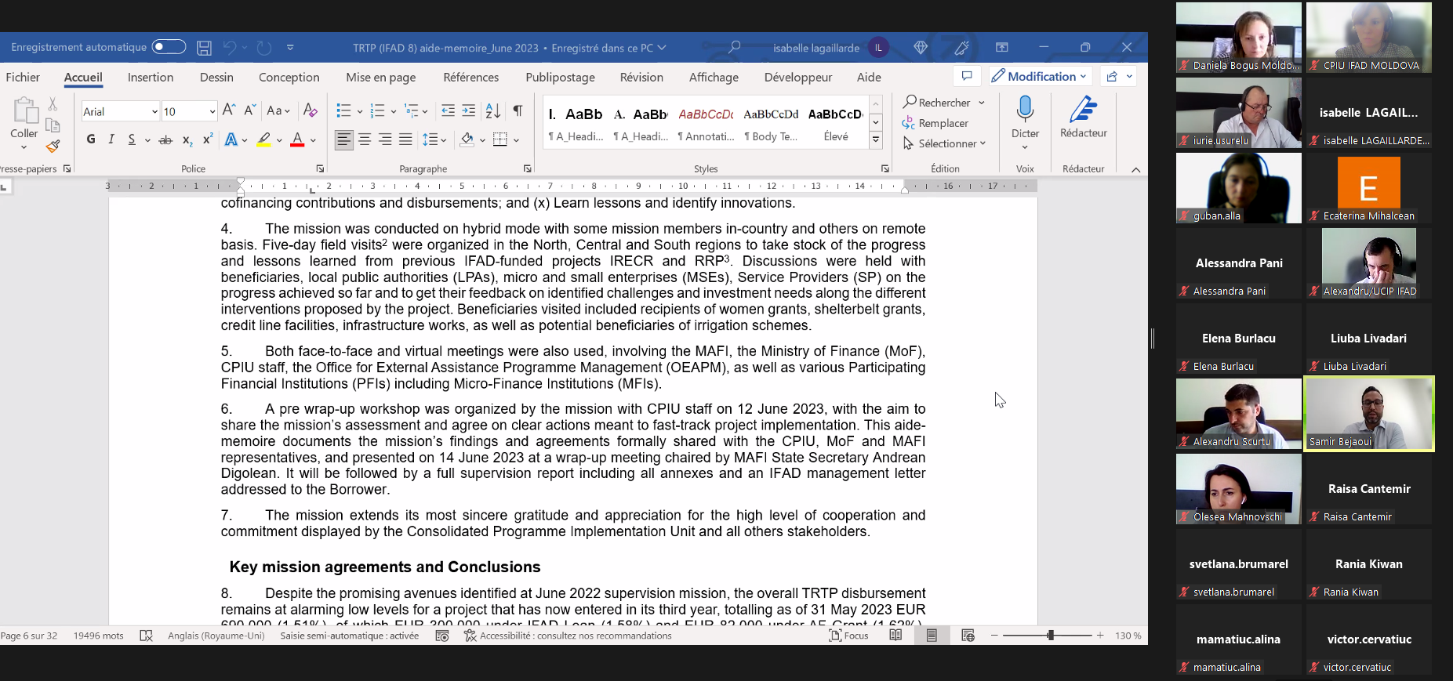Toggle paragraph marks display (¶)
Image resolution: width=1453 pixels, height=681 pixels.
coord(518,110)
